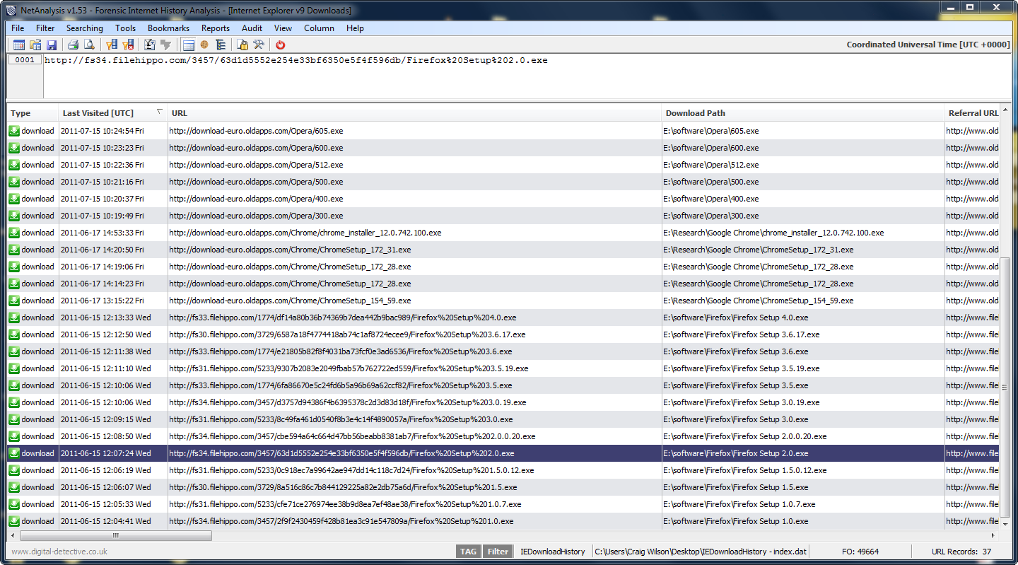Select the ChromeSetup_154_59.exe URL row

[x=290, y=301]
